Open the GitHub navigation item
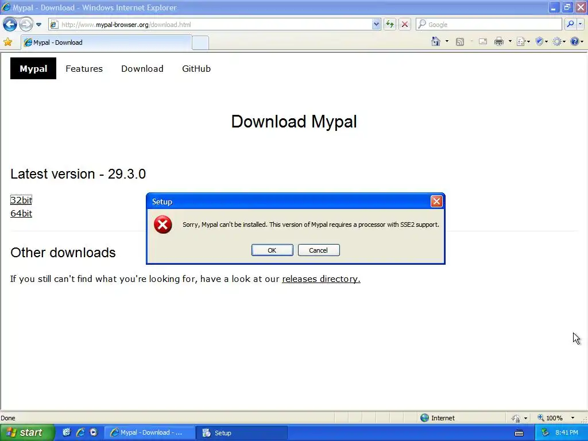The height and width of the screenshot is (441, 588). coord(196,69)
